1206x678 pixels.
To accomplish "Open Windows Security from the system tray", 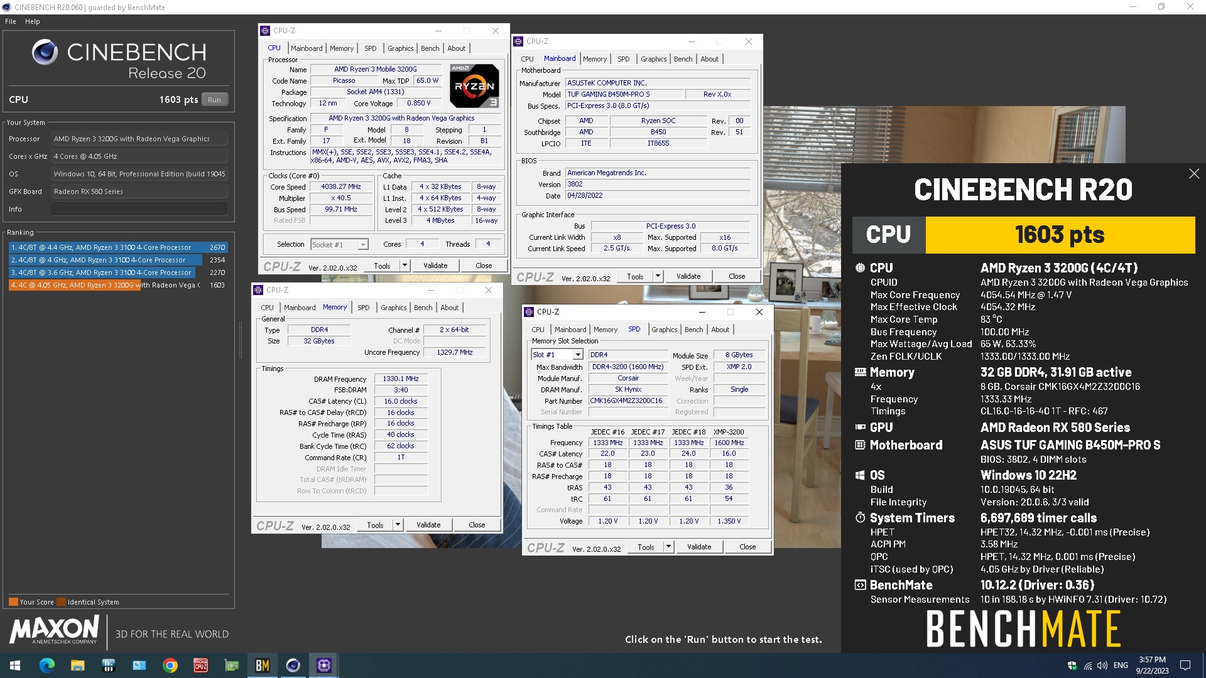I will click(x=1072, y=665).
